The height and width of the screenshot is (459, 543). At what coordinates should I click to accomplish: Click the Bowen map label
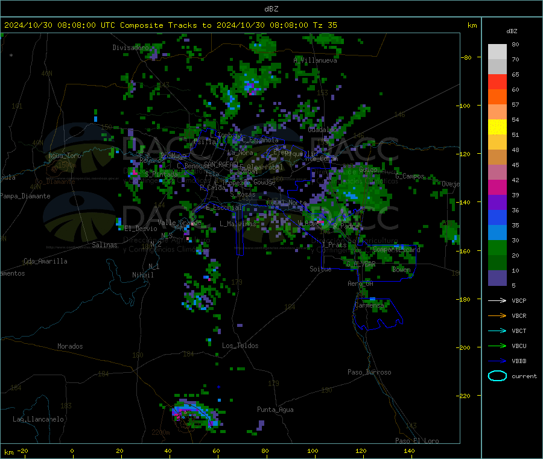click(x=401, y=270)
